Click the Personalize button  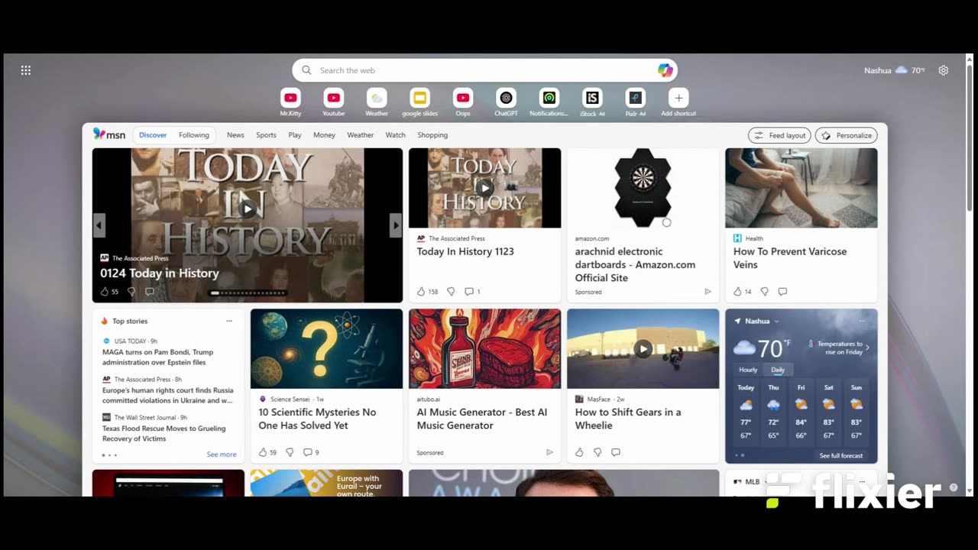[x=846, y=135]
